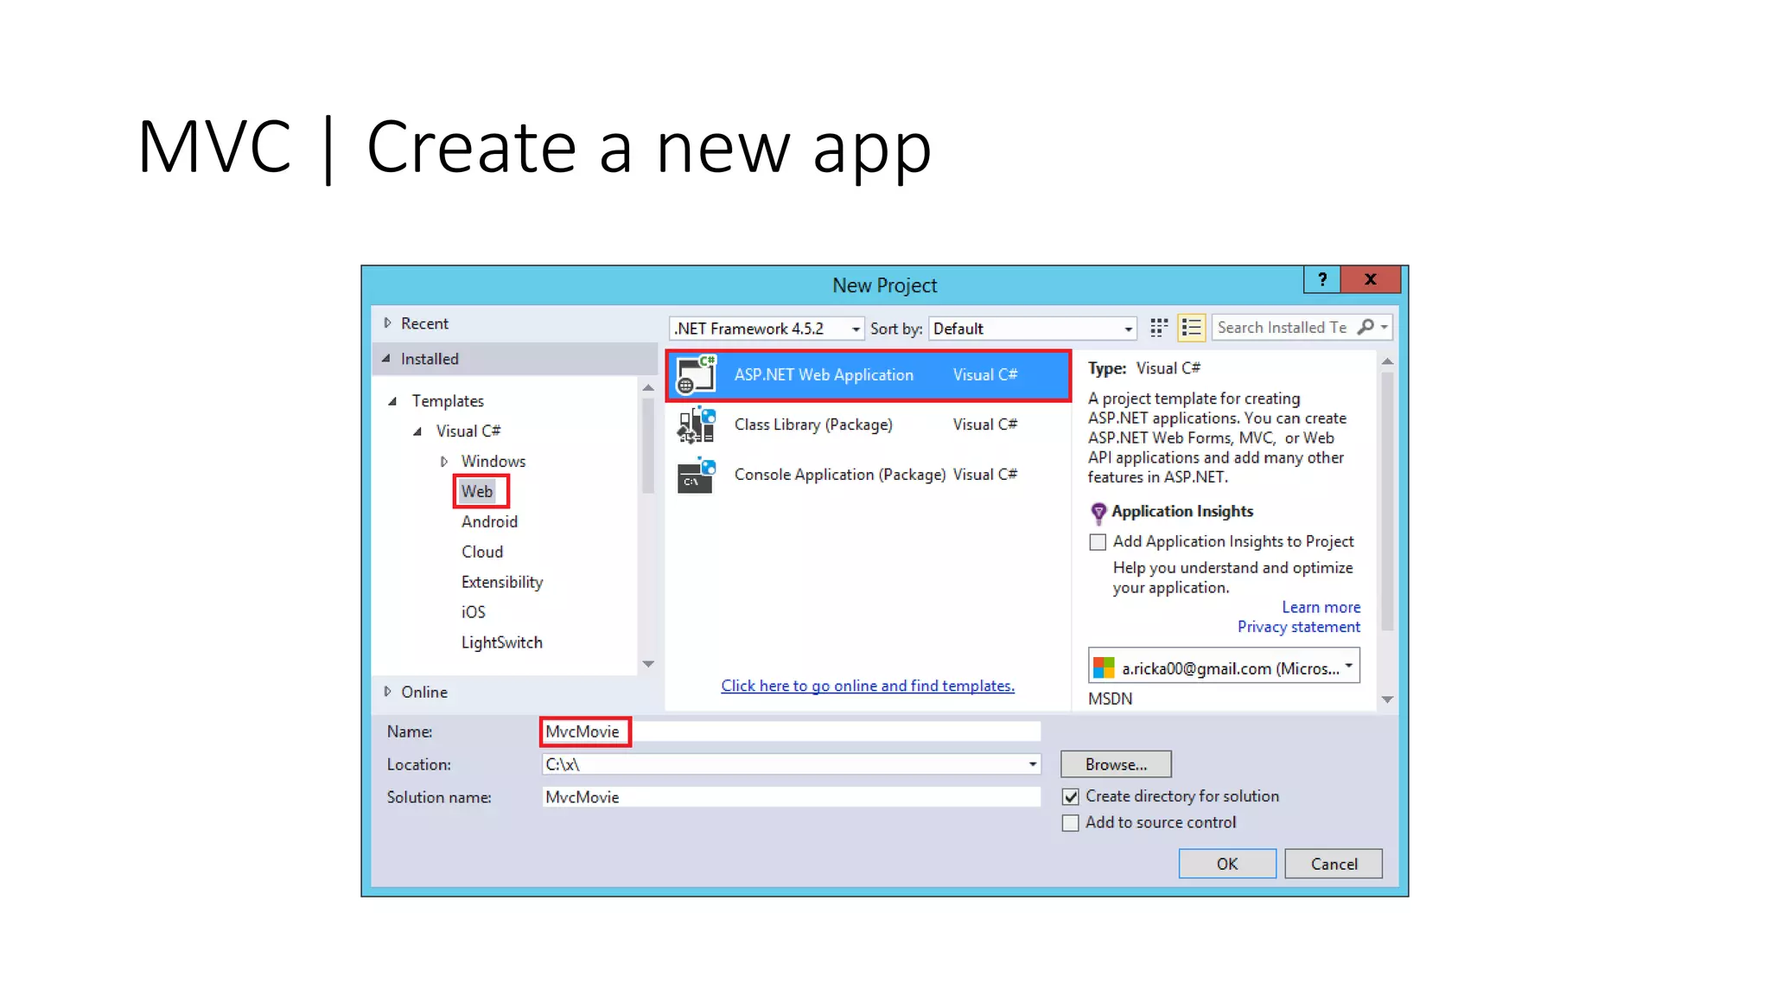
Task: Click the search magnifier icon
Action: coord(1366,327)
